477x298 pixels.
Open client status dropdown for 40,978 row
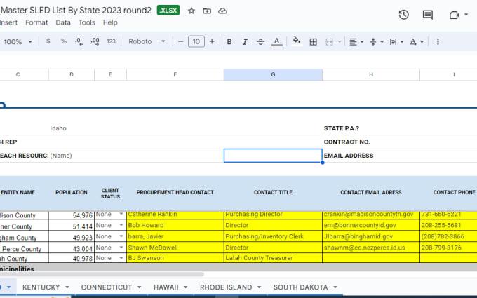click(x=121, y=258)
